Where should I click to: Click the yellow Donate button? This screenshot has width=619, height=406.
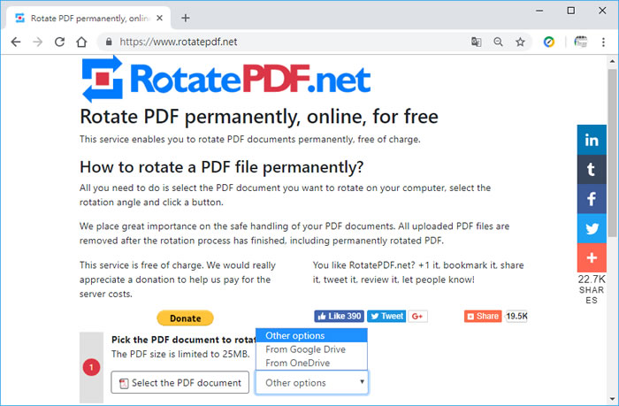coord(185,318)
